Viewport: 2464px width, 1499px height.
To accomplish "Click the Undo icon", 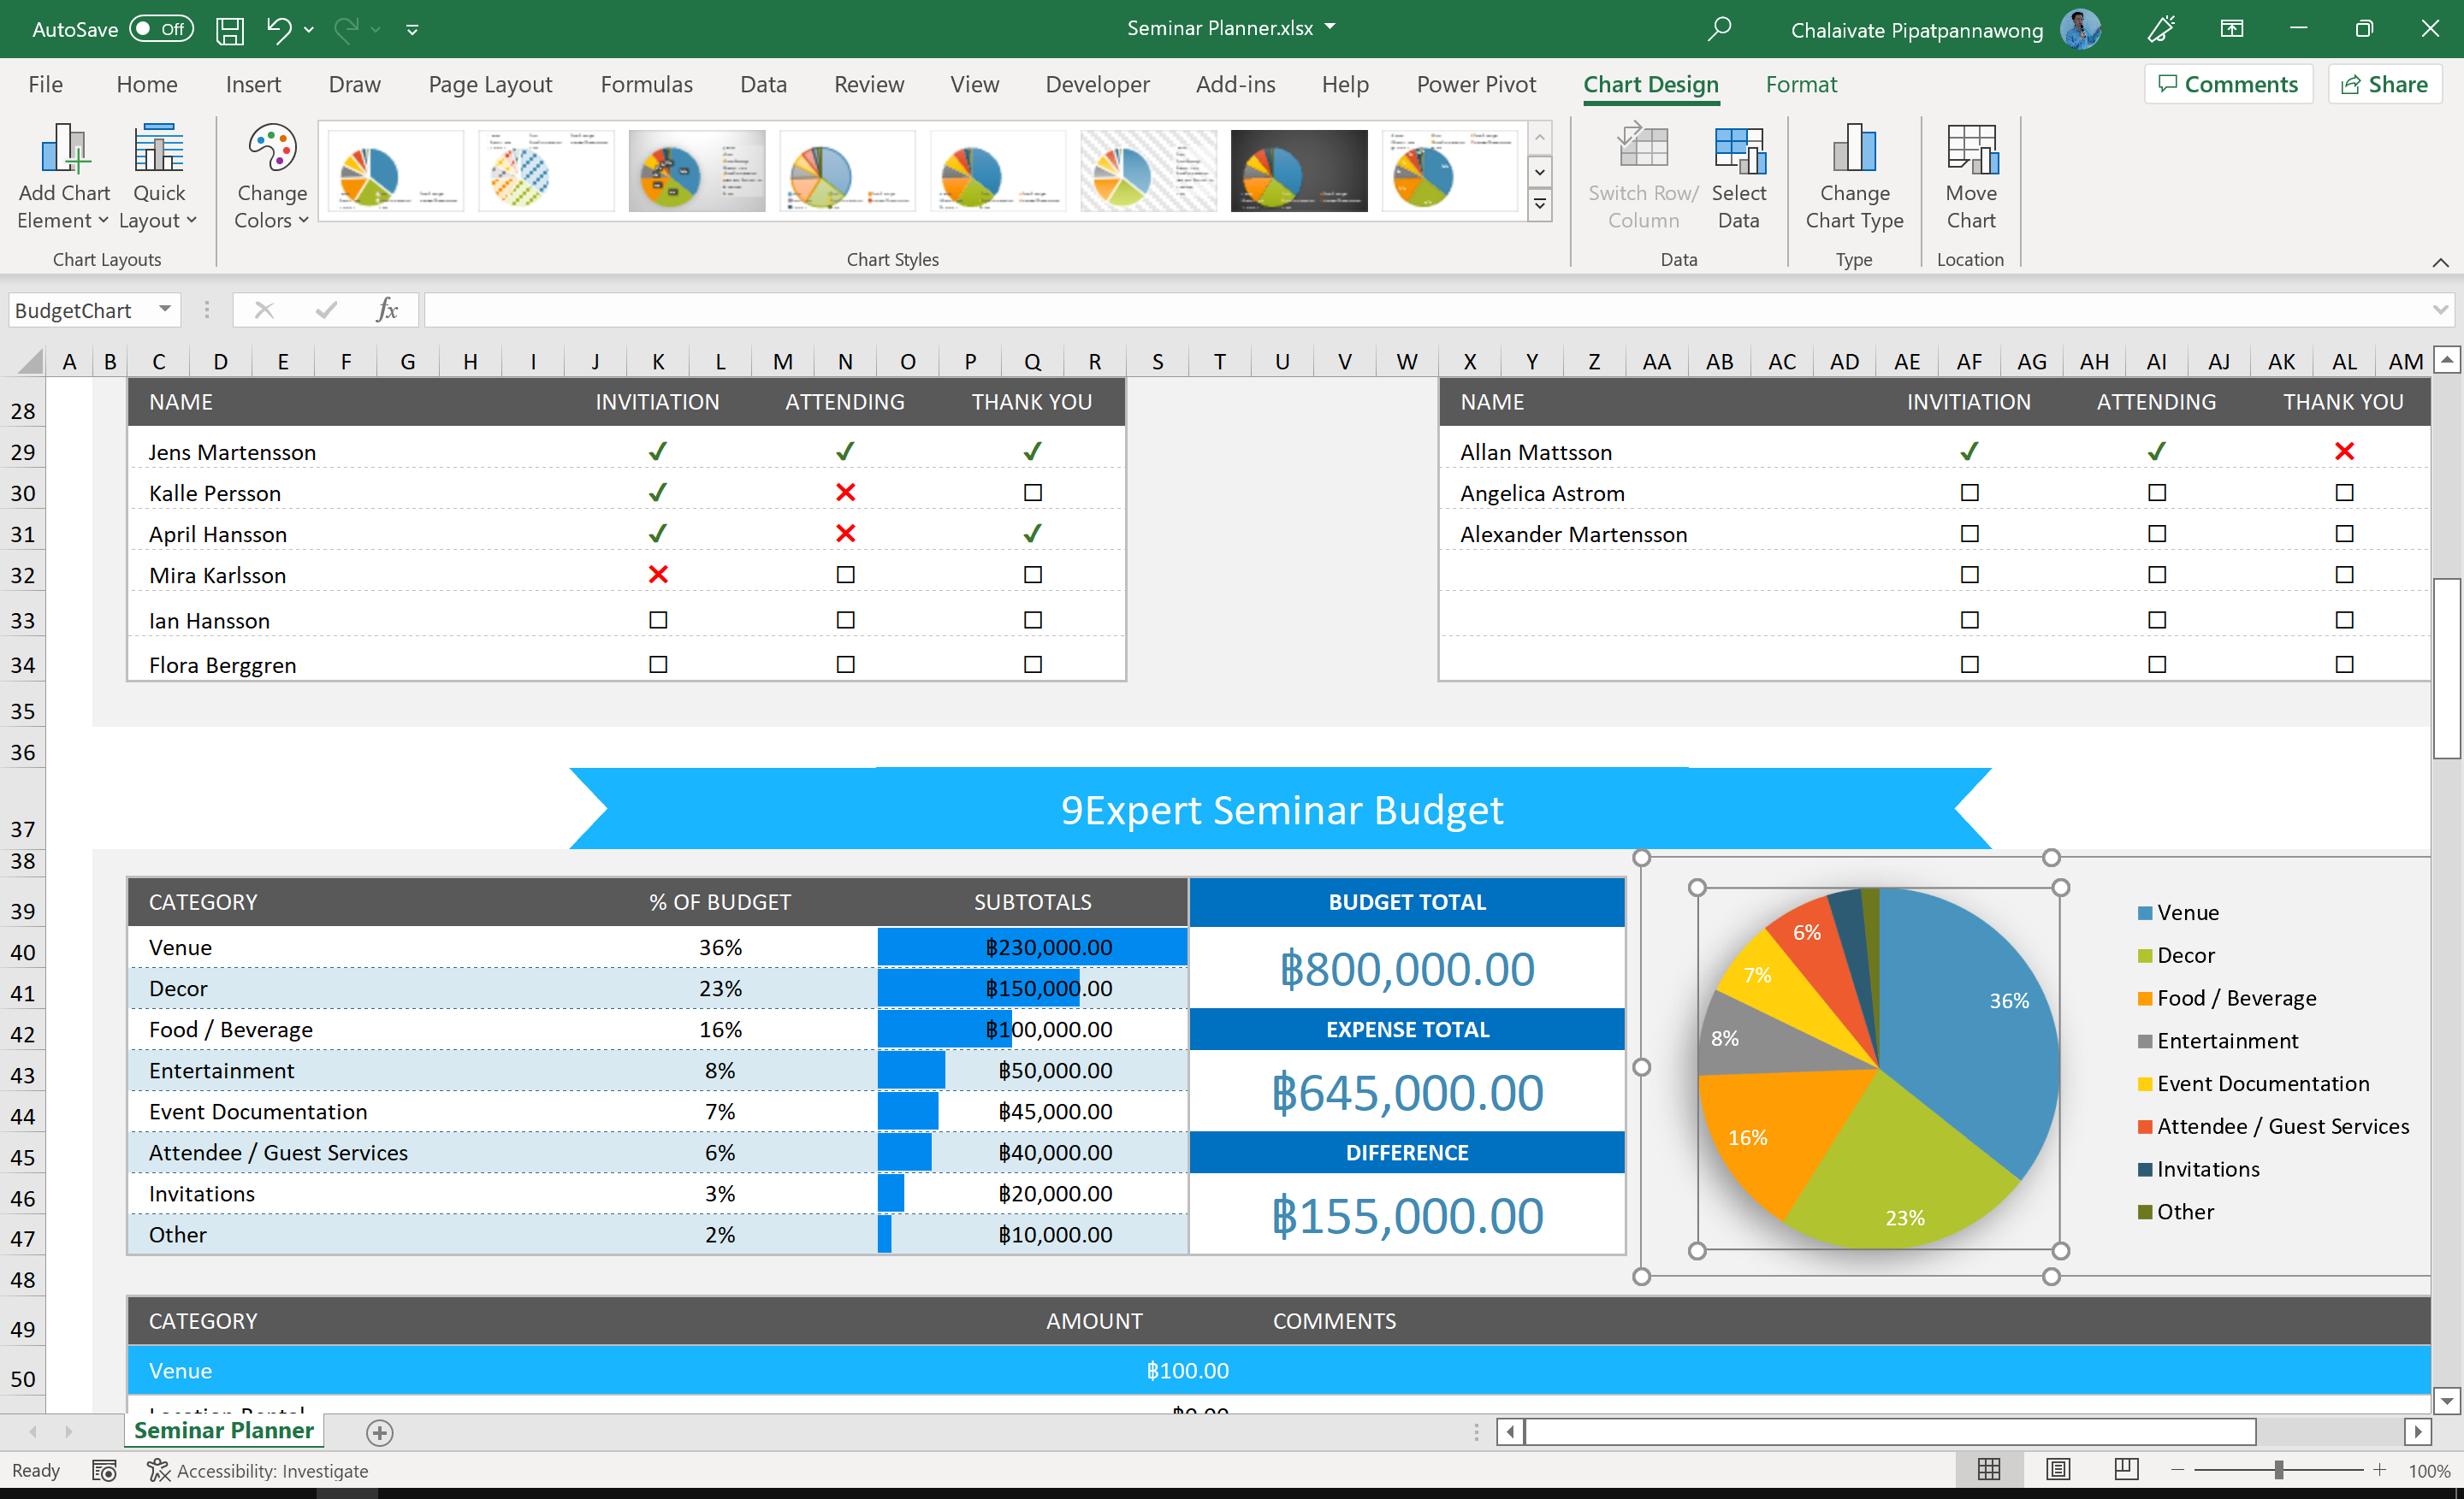I will coord(279,29).
